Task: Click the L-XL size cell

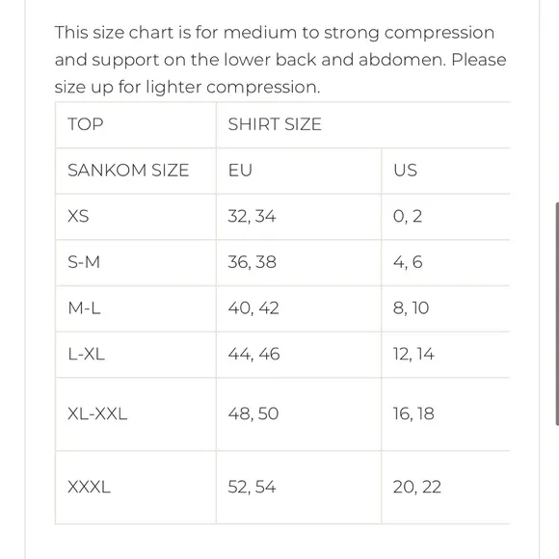Action: pyautogui.click(x=136, y=355)
